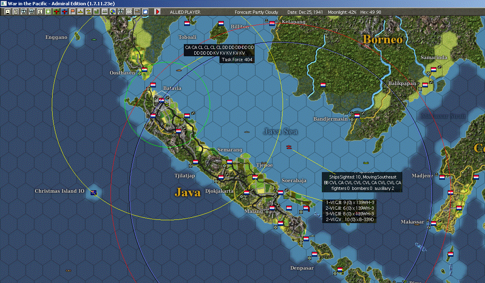Select the Toboali base flag
The height and width of the screenshot is (283, 485).
[x=187, y=23]
